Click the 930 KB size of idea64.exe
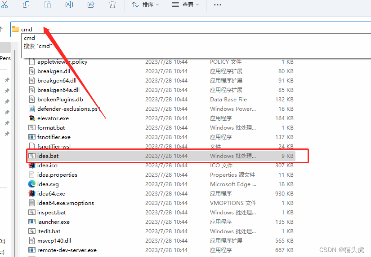This screenshot has height=257, width=371. click(284, 194)
